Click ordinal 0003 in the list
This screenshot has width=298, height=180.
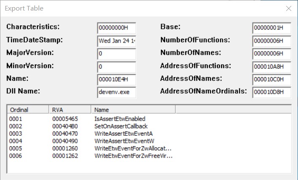point(16,134)
